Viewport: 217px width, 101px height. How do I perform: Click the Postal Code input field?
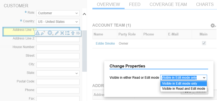[58, 82]
